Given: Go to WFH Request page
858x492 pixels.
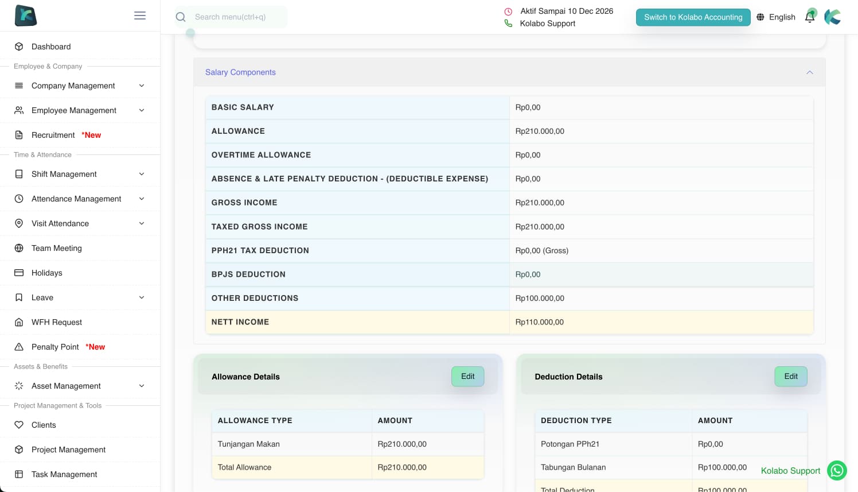Looking at the screenshot, I should point(57,322).
